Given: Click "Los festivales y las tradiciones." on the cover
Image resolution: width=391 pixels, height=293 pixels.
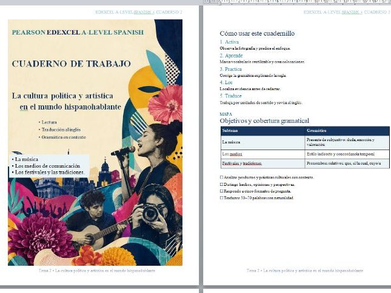Looking at the screenshot, I should (x=50, y=173).
